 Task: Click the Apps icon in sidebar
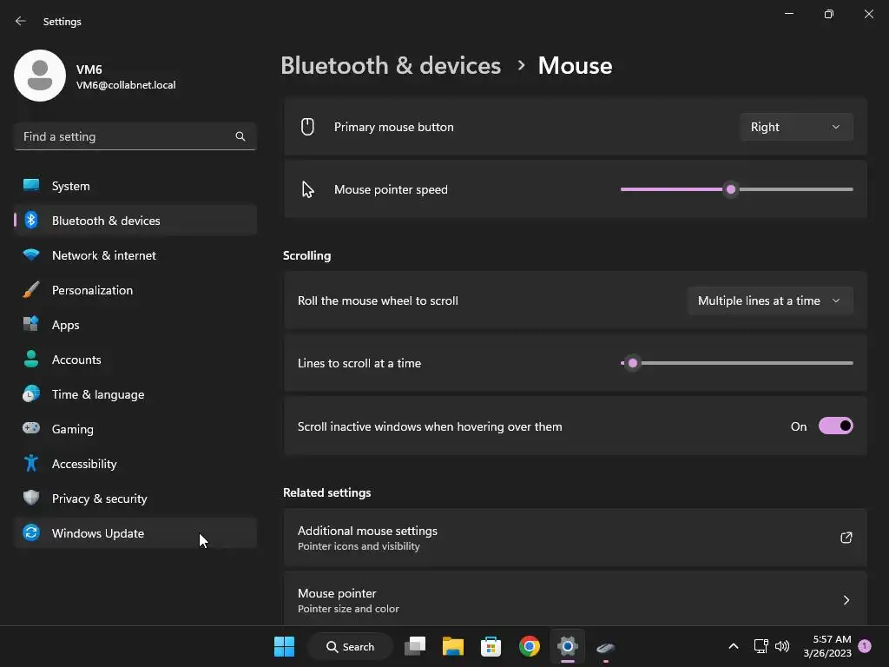tap(31, 324)
